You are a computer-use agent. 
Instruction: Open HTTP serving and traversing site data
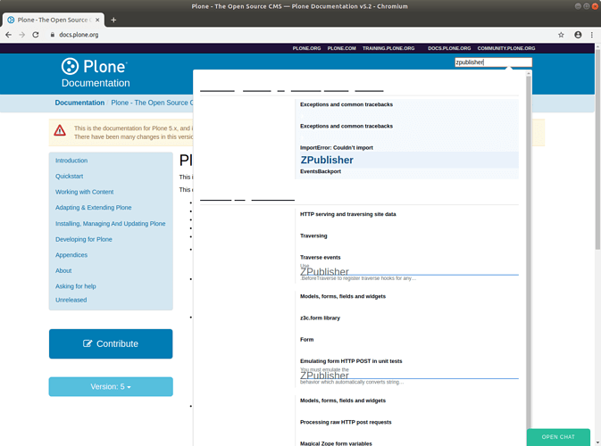coord(347,214)
